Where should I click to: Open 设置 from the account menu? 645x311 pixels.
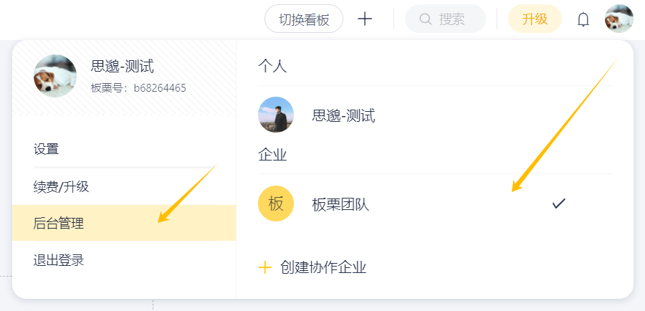pyautogui.click(x=47, y=149)
